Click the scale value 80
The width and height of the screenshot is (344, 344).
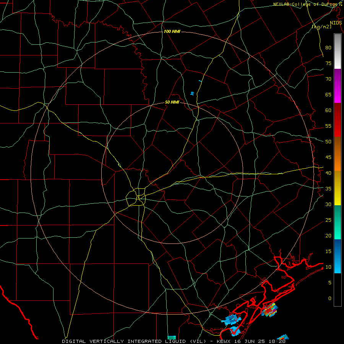click(x=328, y=48)
